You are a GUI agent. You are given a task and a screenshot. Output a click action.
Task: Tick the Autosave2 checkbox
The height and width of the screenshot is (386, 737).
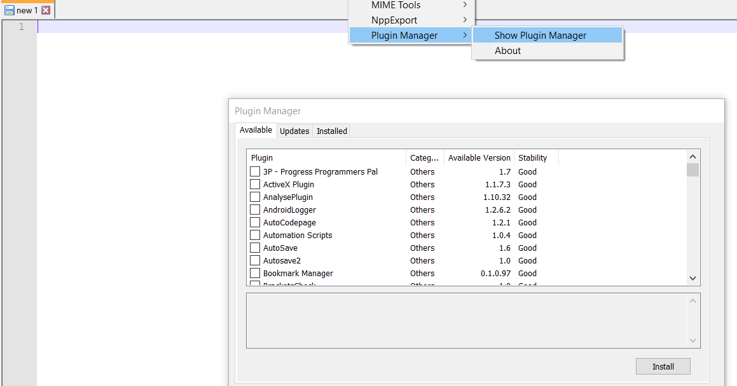(255, 260)
